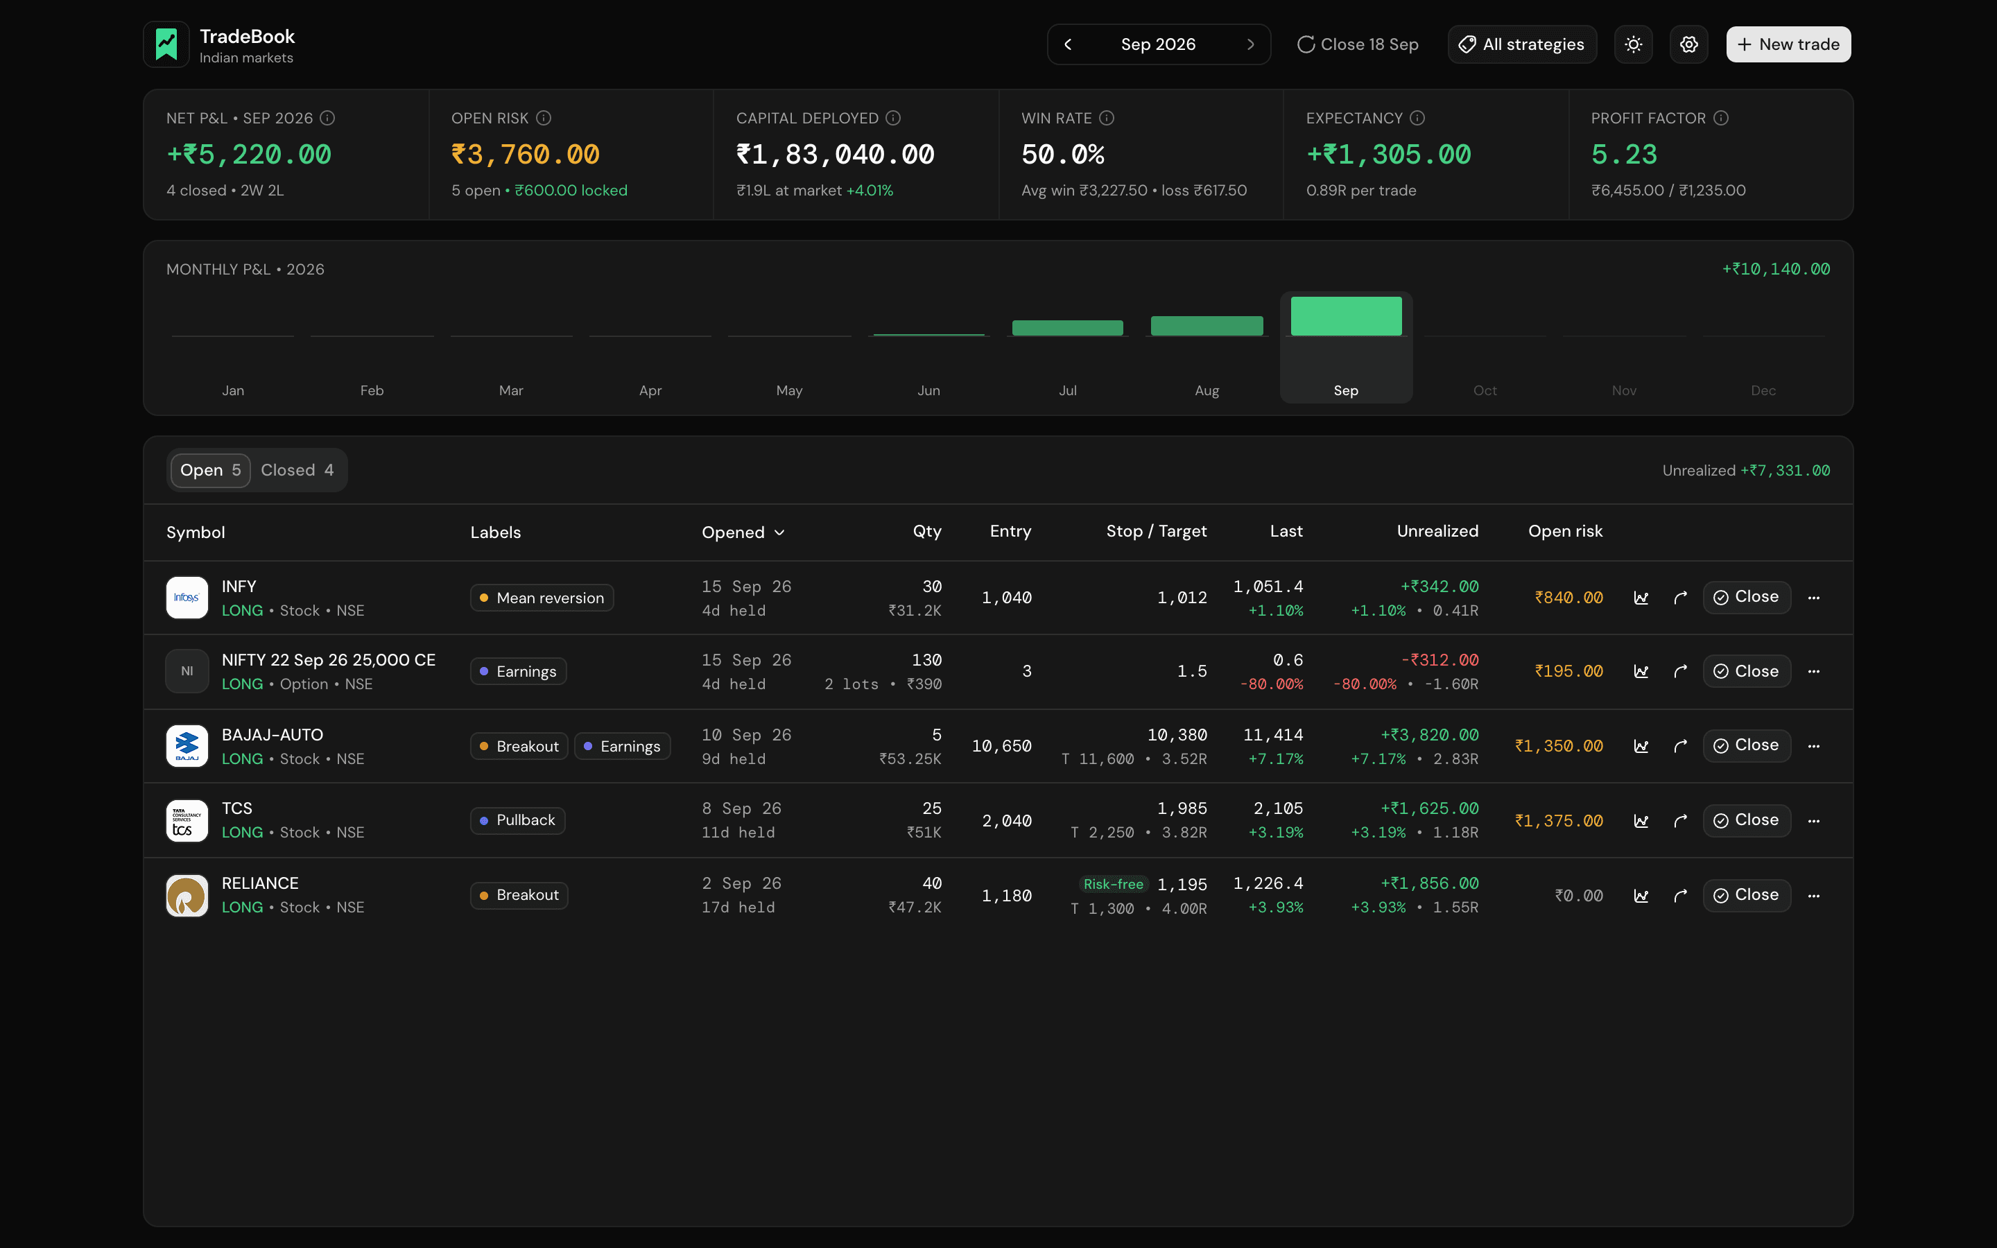
Task: Show Win Rate info icon
Action: pos(1107,118)
